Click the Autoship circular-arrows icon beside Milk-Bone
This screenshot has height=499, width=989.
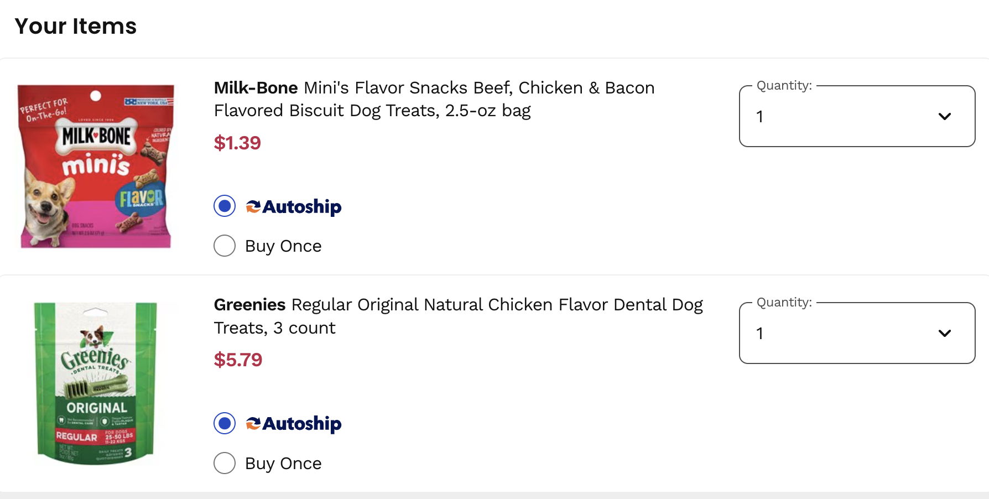point(253,206)
